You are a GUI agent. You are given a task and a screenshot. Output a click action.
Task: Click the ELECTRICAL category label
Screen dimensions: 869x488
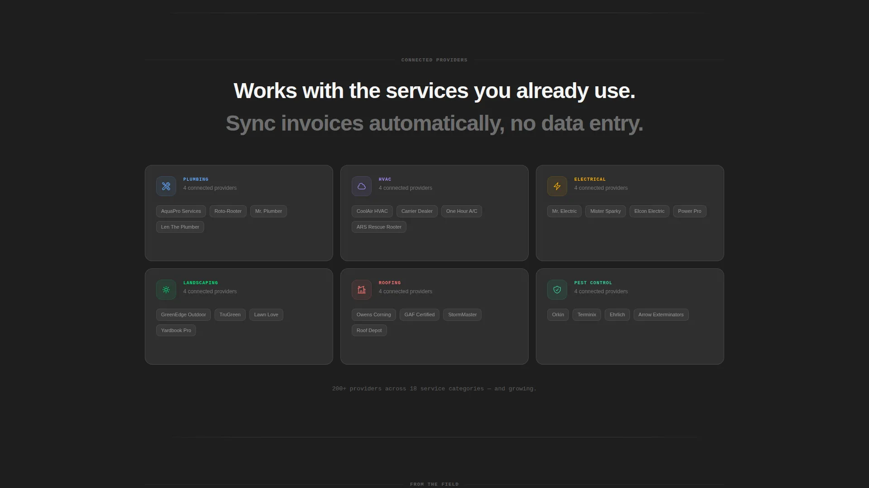click(590, 179)
